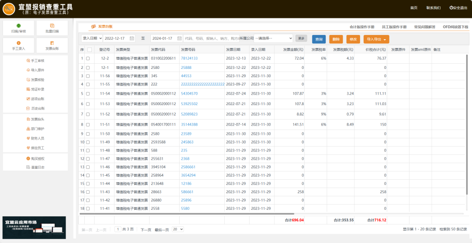The width and height of the screenshot is (472, 243).
Task: Click the 历史台账 icon
Action: (28, 109)
